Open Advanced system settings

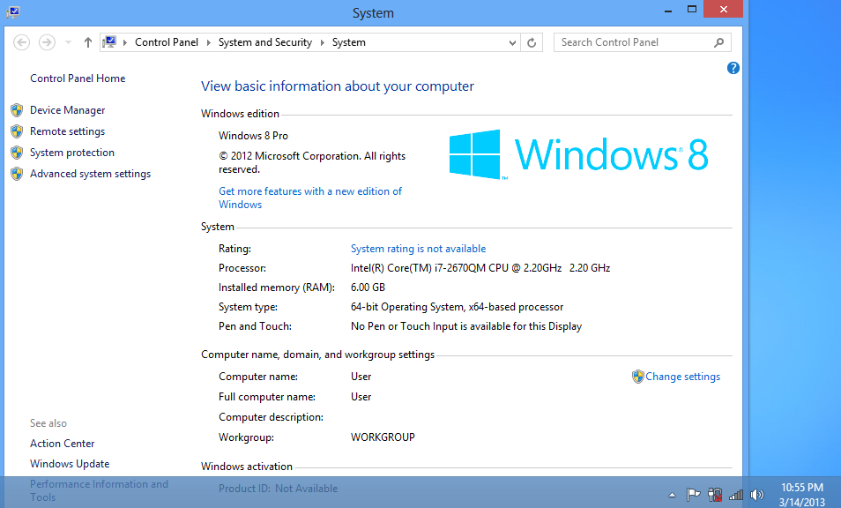[x=90, y=174]
